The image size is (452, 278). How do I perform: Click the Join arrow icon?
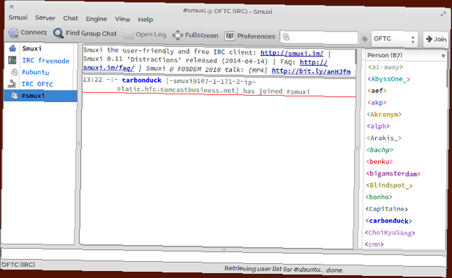click(429, 38)
